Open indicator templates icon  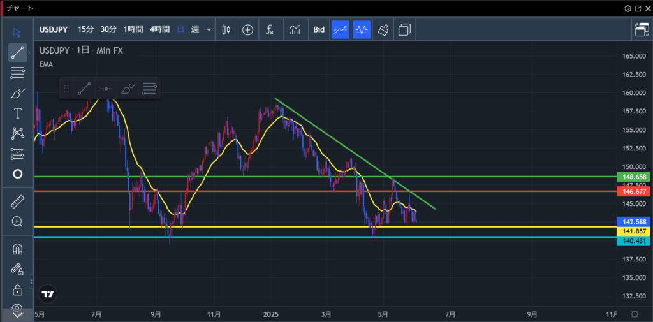295,29
